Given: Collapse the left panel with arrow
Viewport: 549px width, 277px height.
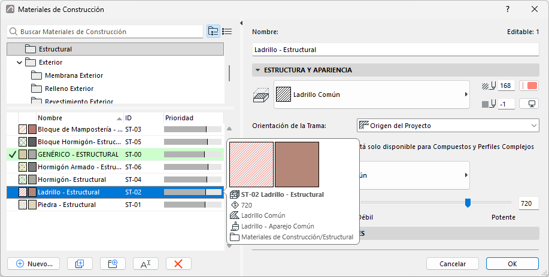Looking at the screenshot, I should (241, 23).
